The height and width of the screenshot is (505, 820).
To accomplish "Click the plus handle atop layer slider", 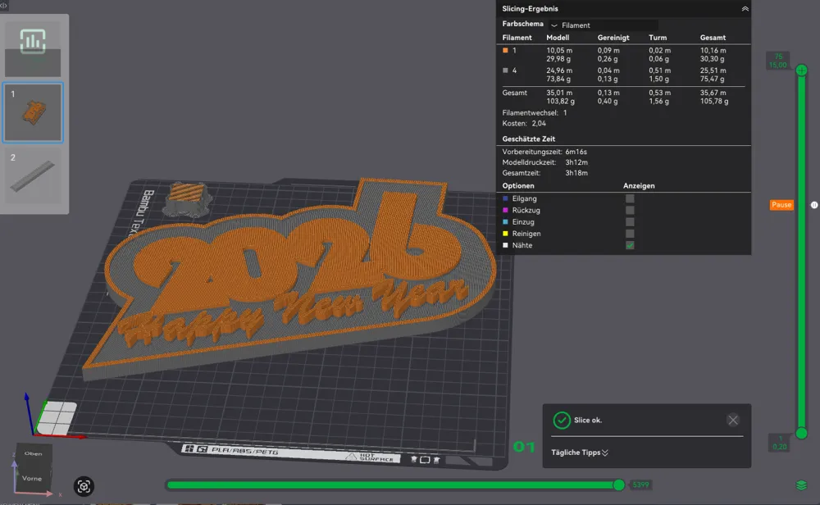I will (x=801, y=71).
